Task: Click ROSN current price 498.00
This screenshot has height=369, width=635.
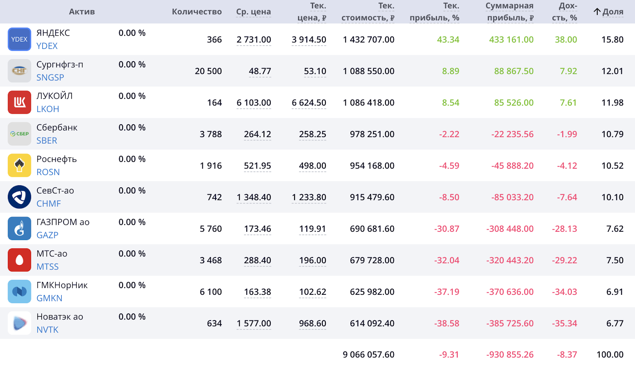Action: tap(313, 166)
